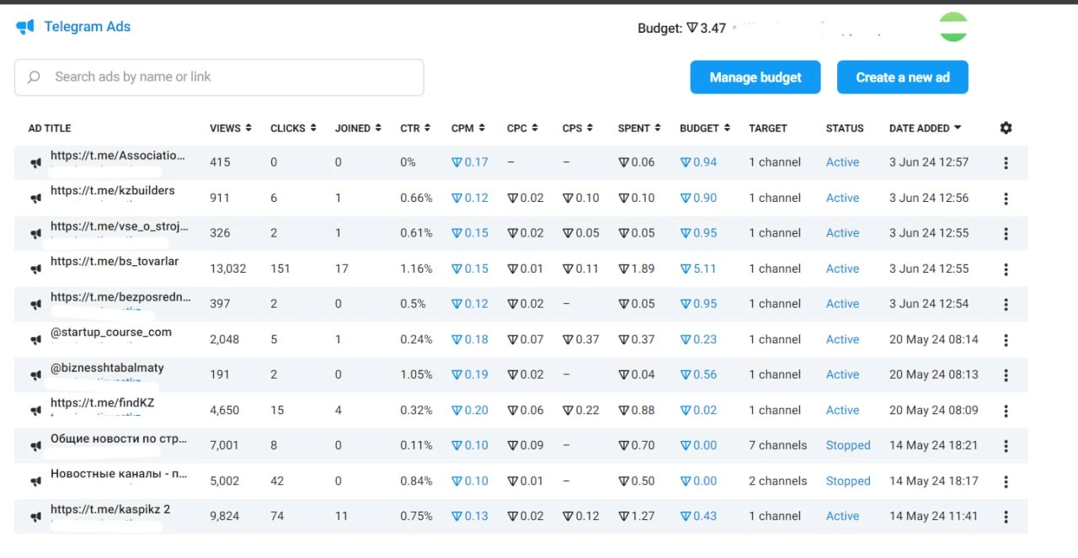Edit budget 5.11 of bs_tovarlar ad
1078x558 pixels.
pyautogui.click(x=698, y=268)
